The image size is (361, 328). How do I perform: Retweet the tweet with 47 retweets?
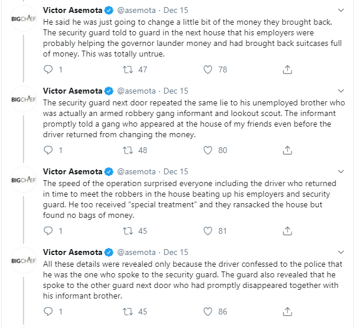126,69
